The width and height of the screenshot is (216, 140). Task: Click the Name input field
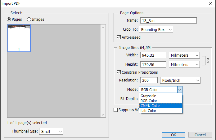pyautogui.click(x=168, y=20)
